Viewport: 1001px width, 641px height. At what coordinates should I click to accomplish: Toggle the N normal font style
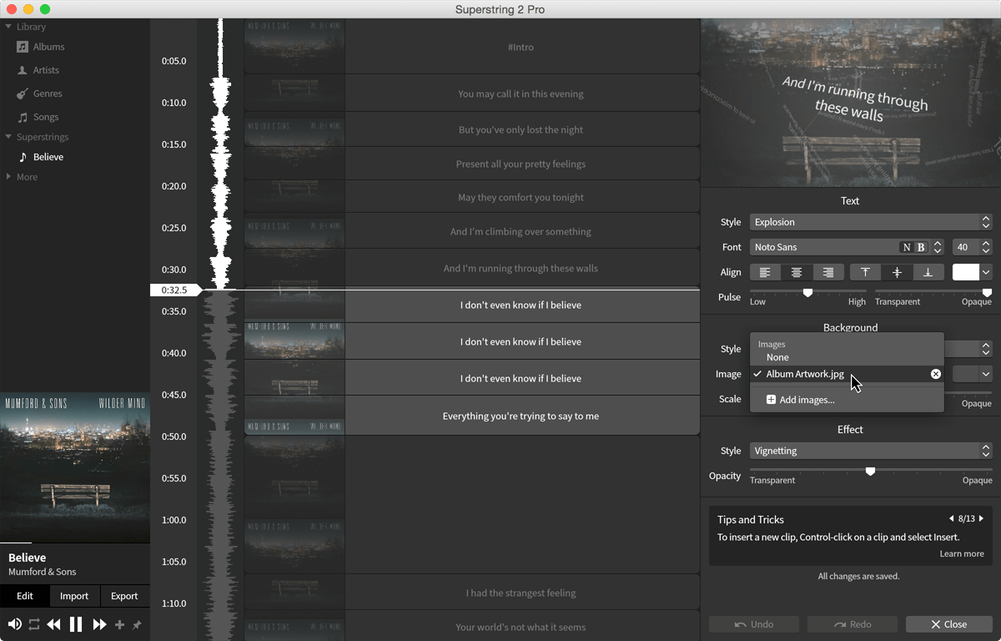click(x=907, y=247)
